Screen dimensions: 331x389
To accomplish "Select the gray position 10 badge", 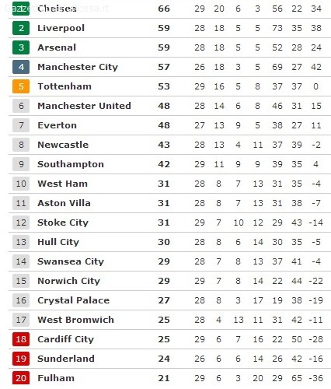I will coord(21,184).
